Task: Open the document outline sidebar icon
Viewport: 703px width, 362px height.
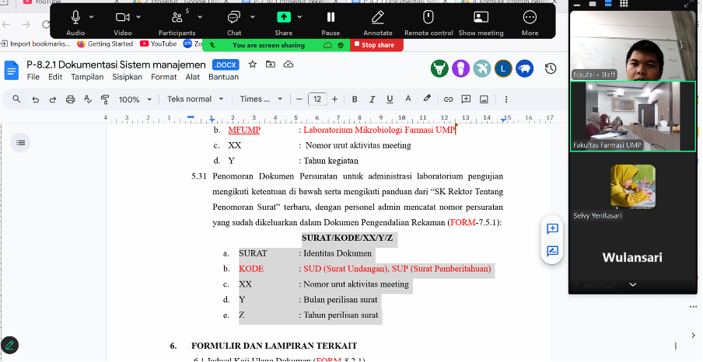Action: pos(21,142)
